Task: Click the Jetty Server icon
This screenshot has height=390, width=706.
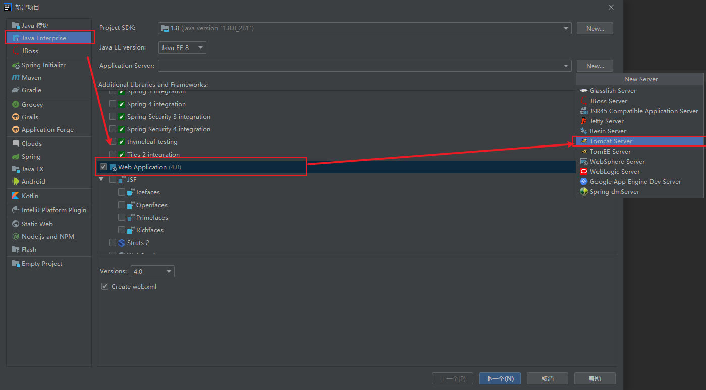Action: [584, 121]
